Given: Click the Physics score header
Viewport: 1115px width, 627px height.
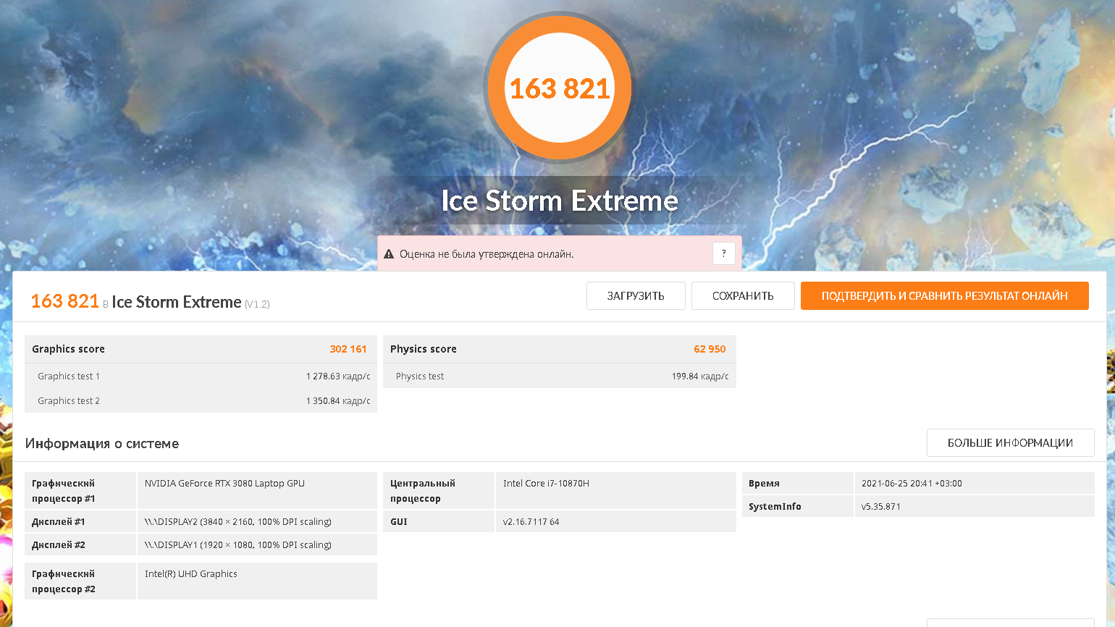Looking at the screenshot, I should [x=559, y=349].
